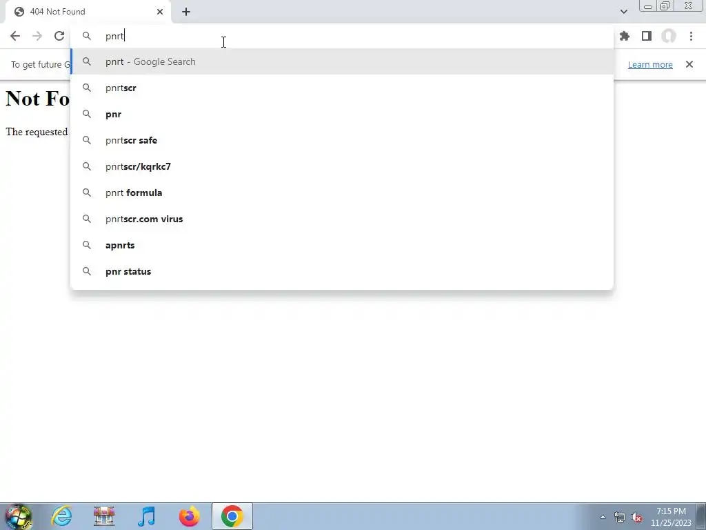Viewport: 706px width, 530px height.
Task: Choose the 'apnrts' suggestion
Action: (x=342, y=245)
